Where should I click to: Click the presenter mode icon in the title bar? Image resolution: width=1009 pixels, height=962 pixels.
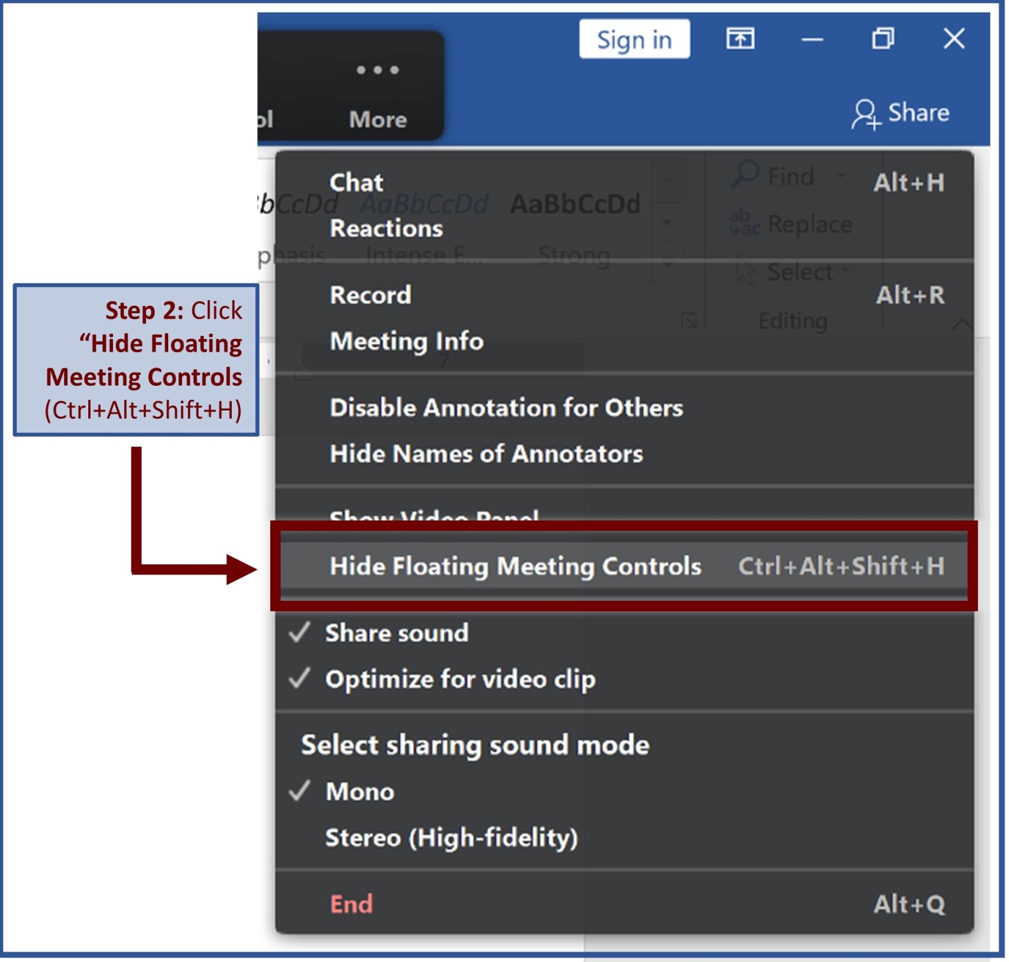click(x=741, y=39)
